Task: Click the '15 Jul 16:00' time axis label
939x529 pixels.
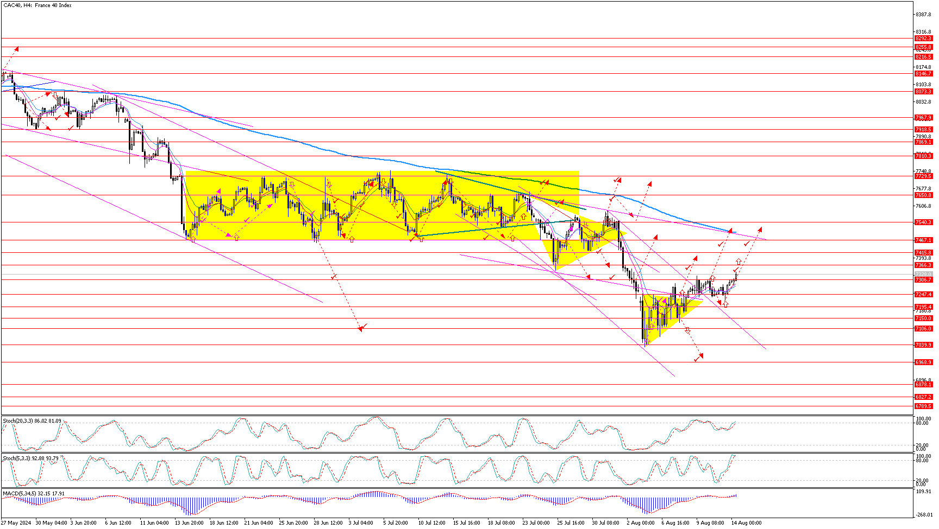Action: 467,523
